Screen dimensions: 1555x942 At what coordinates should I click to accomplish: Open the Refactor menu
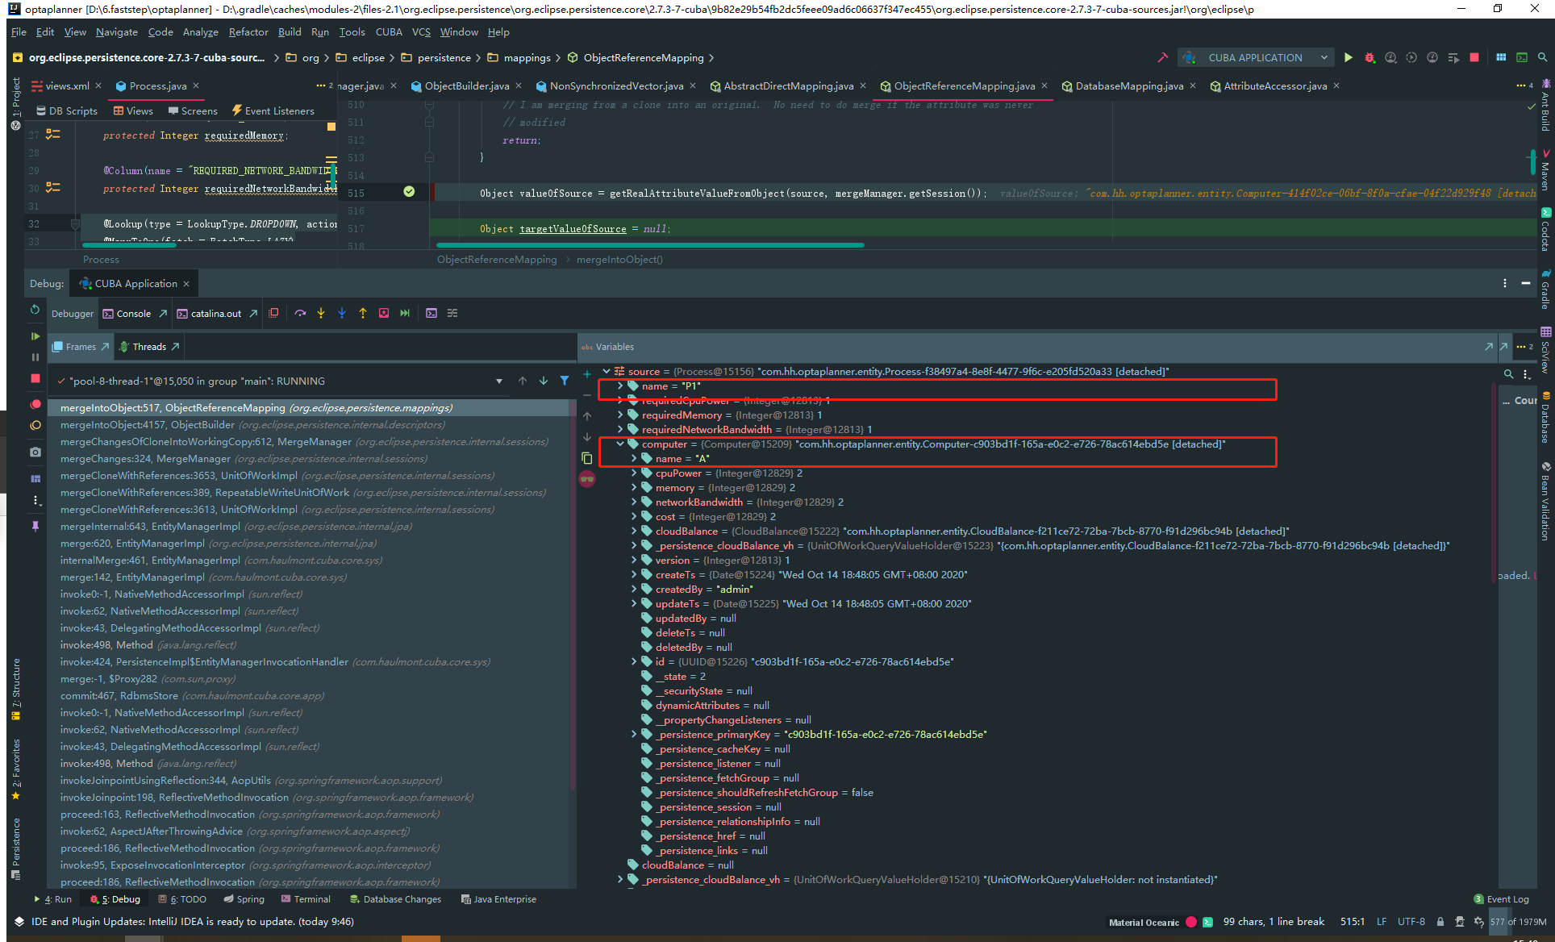click(248, 31)
